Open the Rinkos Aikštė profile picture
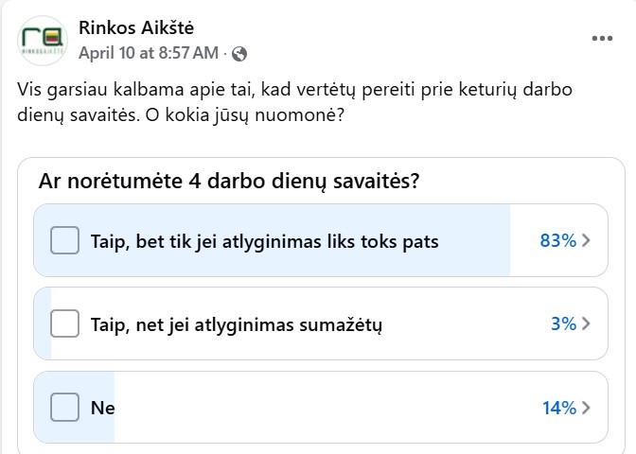This screenshot has width=636, height=454. click(43, 41)
